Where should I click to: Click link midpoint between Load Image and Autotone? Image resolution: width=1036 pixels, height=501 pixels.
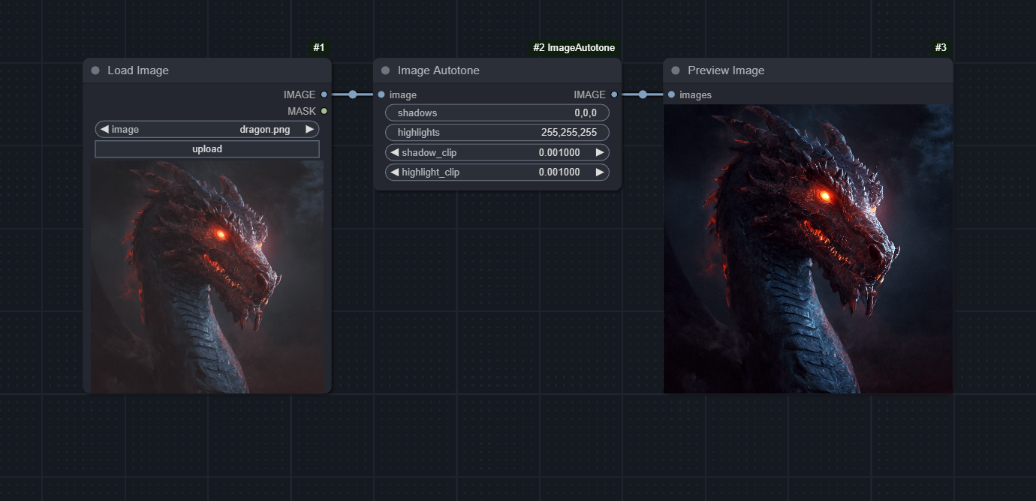click(x=353, y=94)
